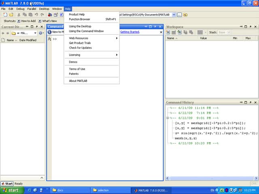Click the New Variable icon in Workspace

coord(168,32)
